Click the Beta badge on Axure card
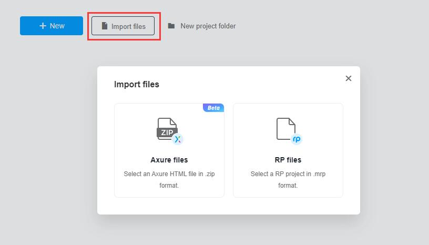The height and width of the screenshot is (245, 429). 213,108
